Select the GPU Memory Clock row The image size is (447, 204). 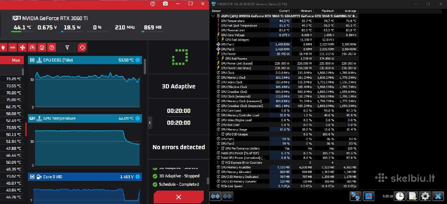tap(285, 78)
